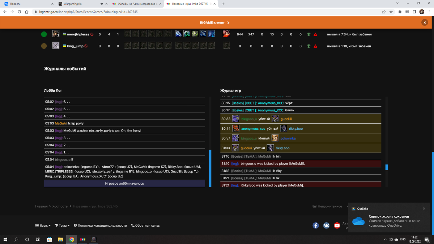Show hidden system tray icons
Screen dimensions: 434x244
point(384,239)
